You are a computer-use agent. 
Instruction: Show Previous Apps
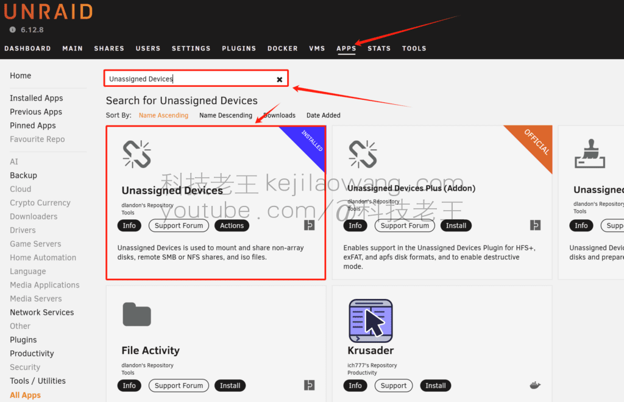[36, 111]
